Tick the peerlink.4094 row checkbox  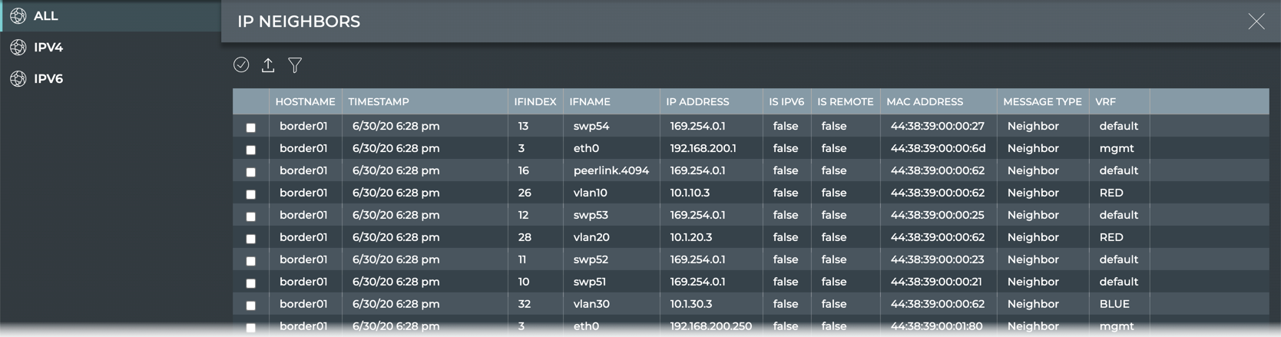pyautogui.click(x=251, y=172)
